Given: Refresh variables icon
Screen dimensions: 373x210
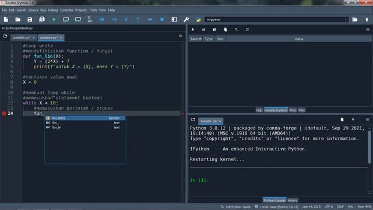Looking at the screenshot, I should 247,30.
